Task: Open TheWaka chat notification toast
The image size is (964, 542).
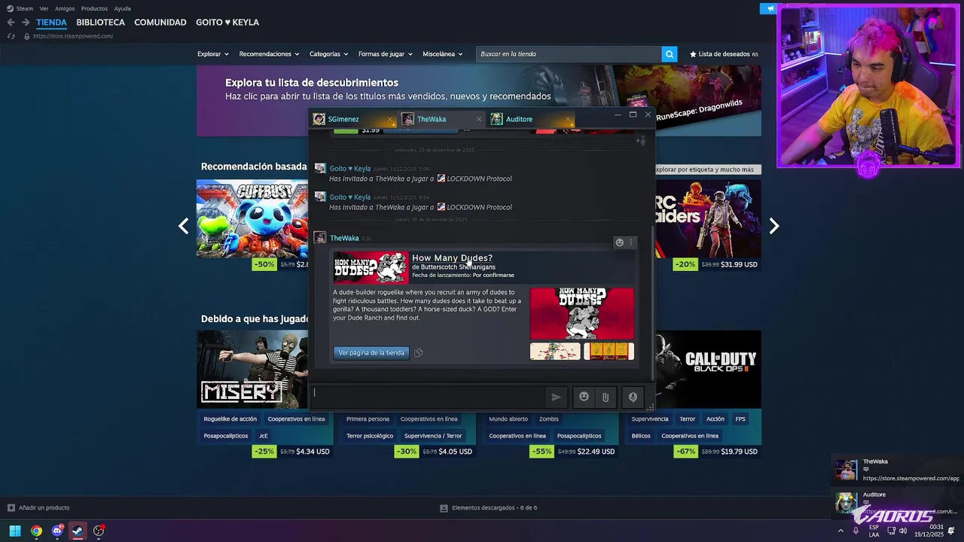Action: point(896,470)
